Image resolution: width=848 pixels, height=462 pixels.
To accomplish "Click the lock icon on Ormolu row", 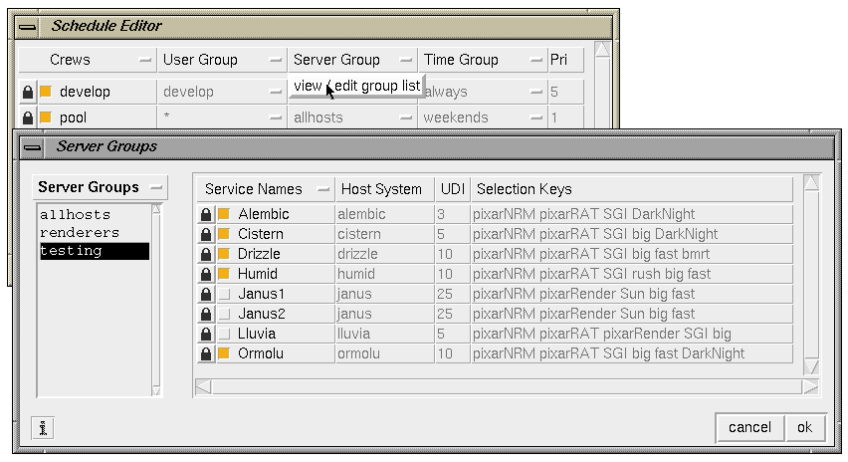I will 206,353.
